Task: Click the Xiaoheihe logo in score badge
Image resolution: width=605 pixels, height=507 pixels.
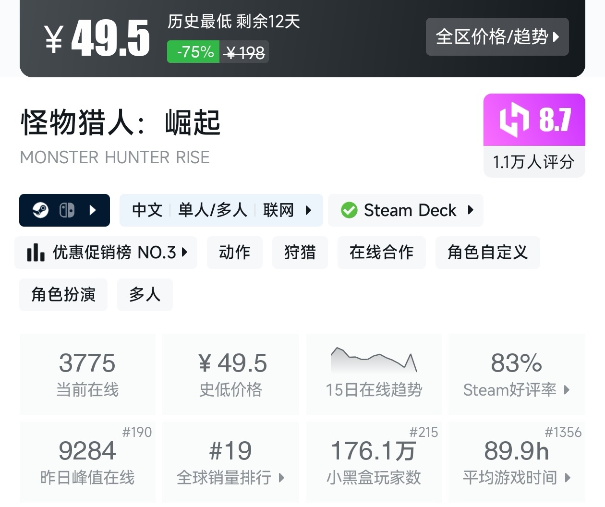Action: 514,120
